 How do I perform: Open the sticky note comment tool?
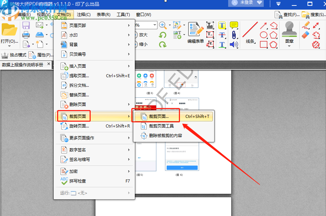click(234, 25)
